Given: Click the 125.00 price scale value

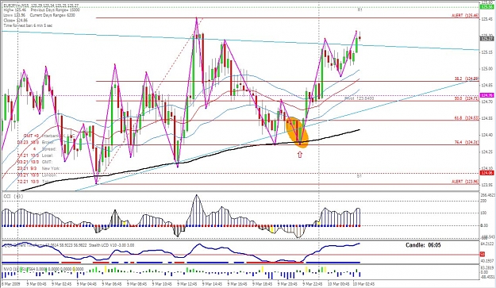Looking at the screenshot, I should click(x=486, y=68).
